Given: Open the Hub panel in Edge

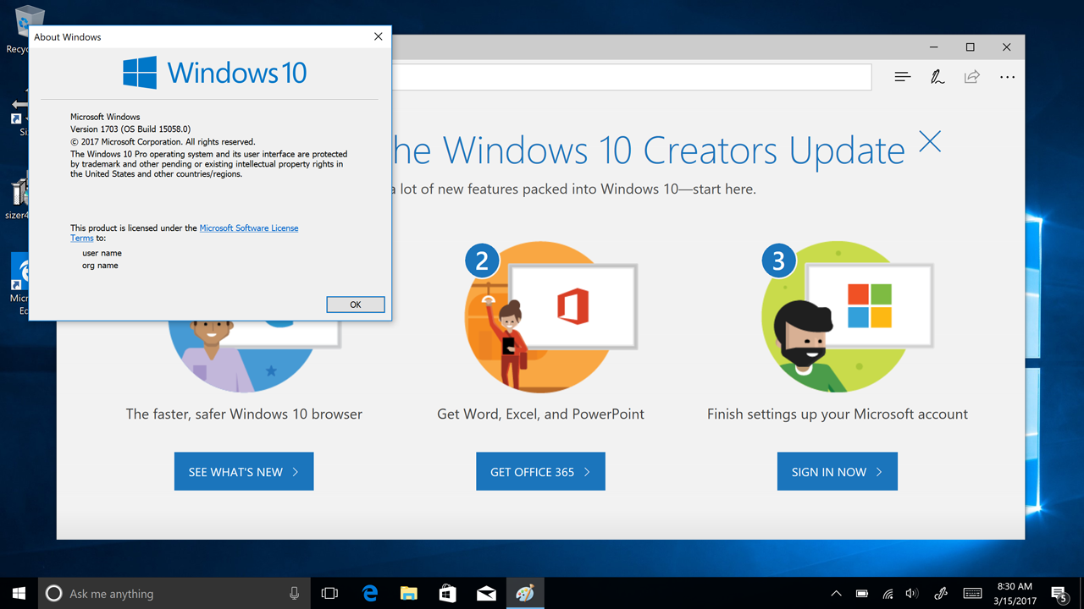Looking at the screenshot, I should click(902, 76).
